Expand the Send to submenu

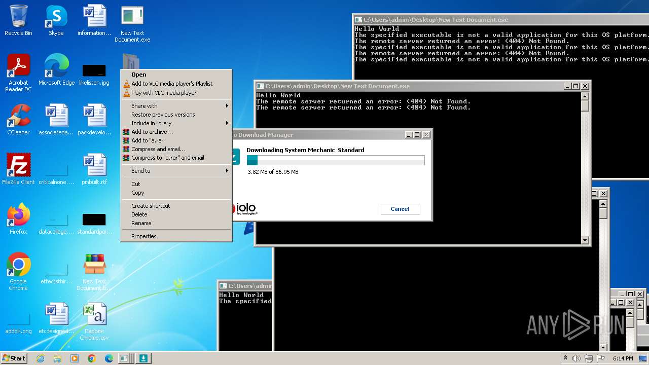coord(176,171)
